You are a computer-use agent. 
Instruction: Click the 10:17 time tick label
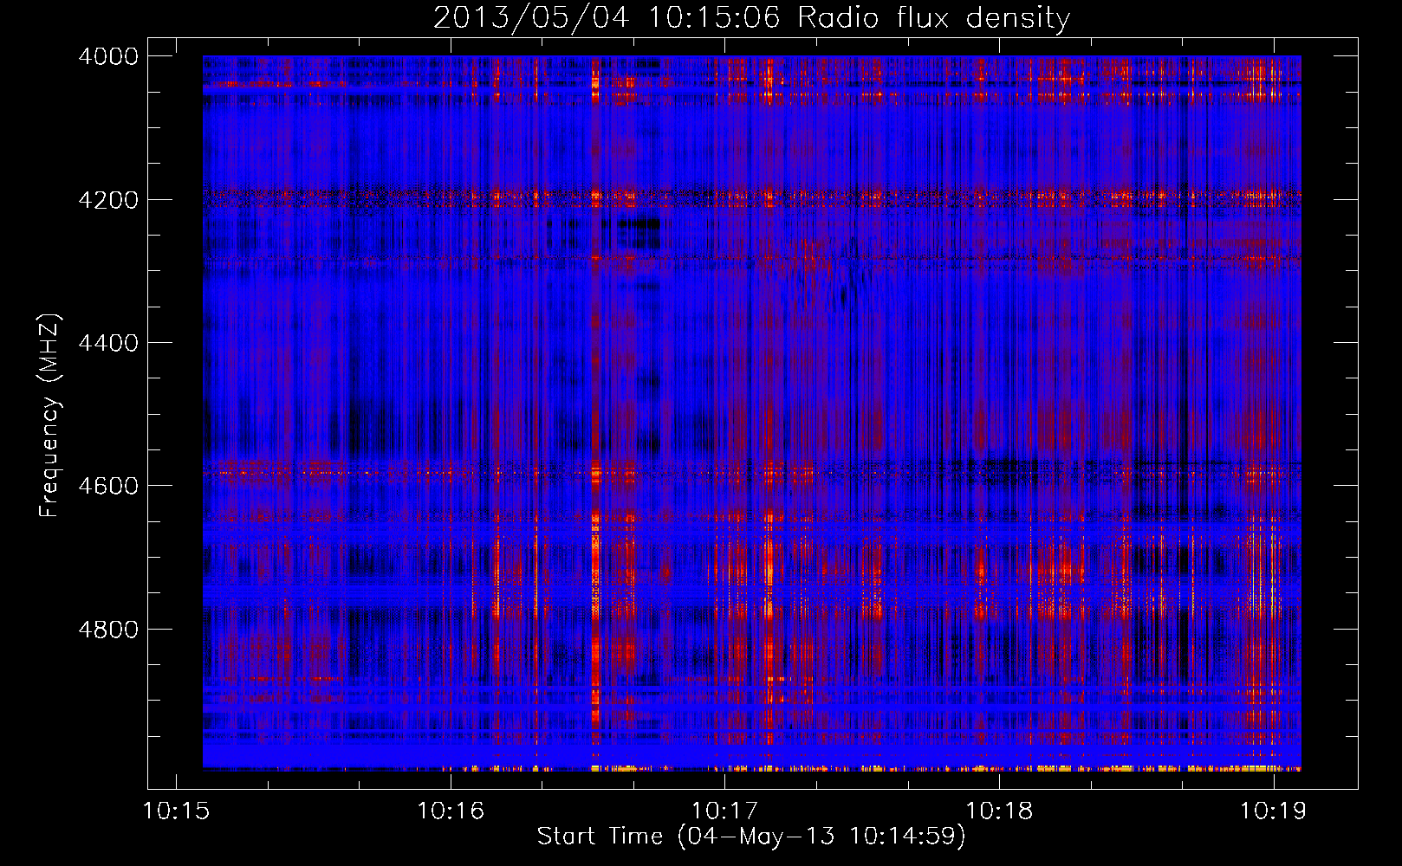[x=725, y=811]
